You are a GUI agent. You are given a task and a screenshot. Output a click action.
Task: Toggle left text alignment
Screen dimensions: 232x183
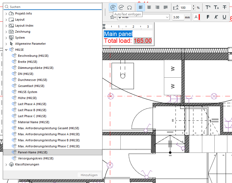point(141,7)
